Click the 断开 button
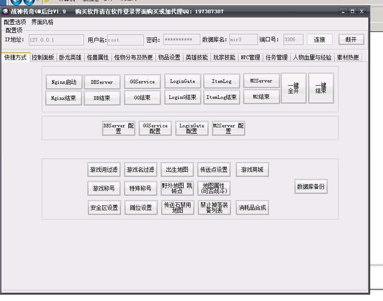Screen dimensions: 383x301 tap(351, 40)
